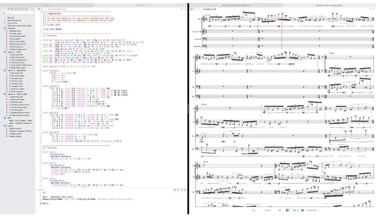Select the red highlighted navigator icon in sidebar

[9, 9]
